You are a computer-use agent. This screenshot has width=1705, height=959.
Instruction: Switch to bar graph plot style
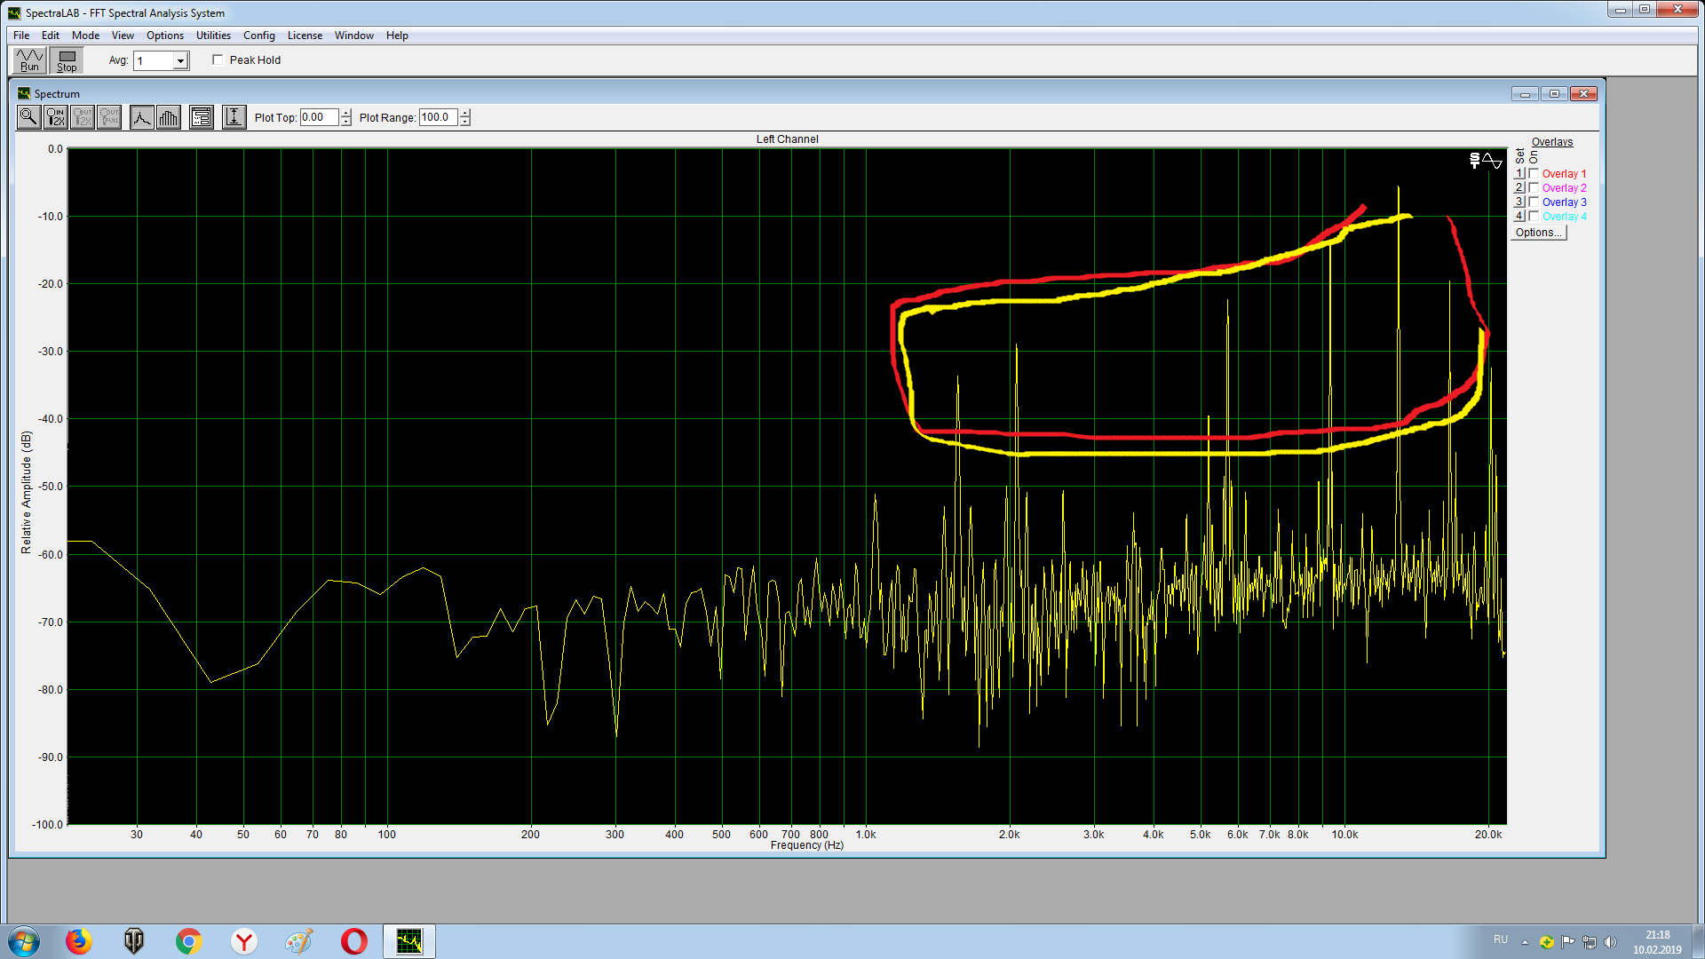coord(169,117)
